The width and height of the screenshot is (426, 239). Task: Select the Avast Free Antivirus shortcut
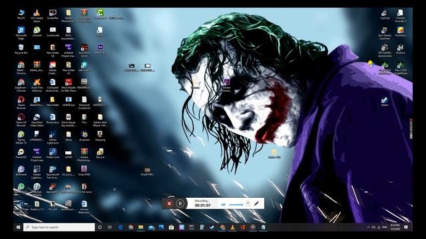pyautogui.click(x=37, y=85)
